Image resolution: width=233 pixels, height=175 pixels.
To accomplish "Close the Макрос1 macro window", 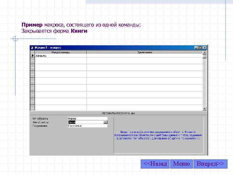I will pos(204,48).
